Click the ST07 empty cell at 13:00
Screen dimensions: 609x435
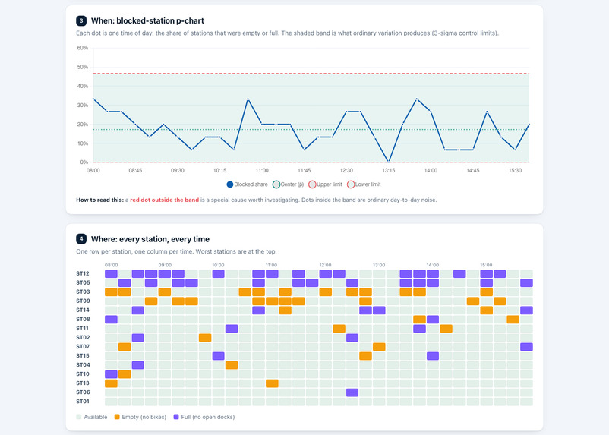tap(379, 347)
